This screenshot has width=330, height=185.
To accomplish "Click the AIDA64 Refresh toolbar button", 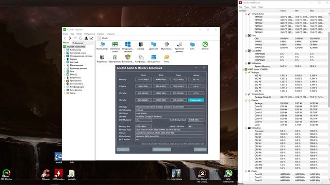I will coord(80,38).
